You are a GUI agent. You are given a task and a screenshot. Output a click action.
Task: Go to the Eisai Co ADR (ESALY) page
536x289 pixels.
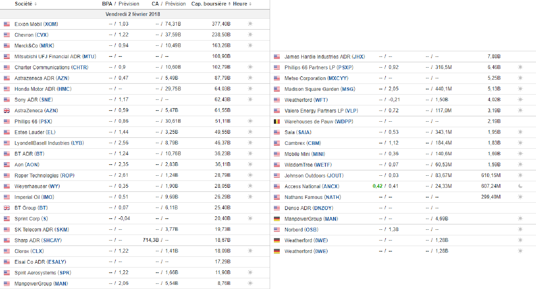(x=40, y=262)
